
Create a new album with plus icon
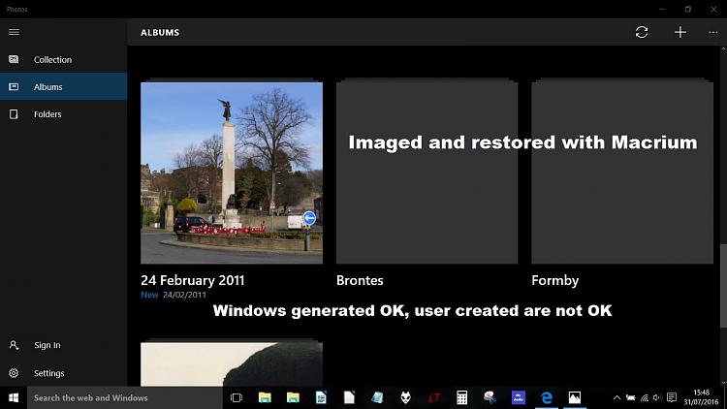point(680,32)
